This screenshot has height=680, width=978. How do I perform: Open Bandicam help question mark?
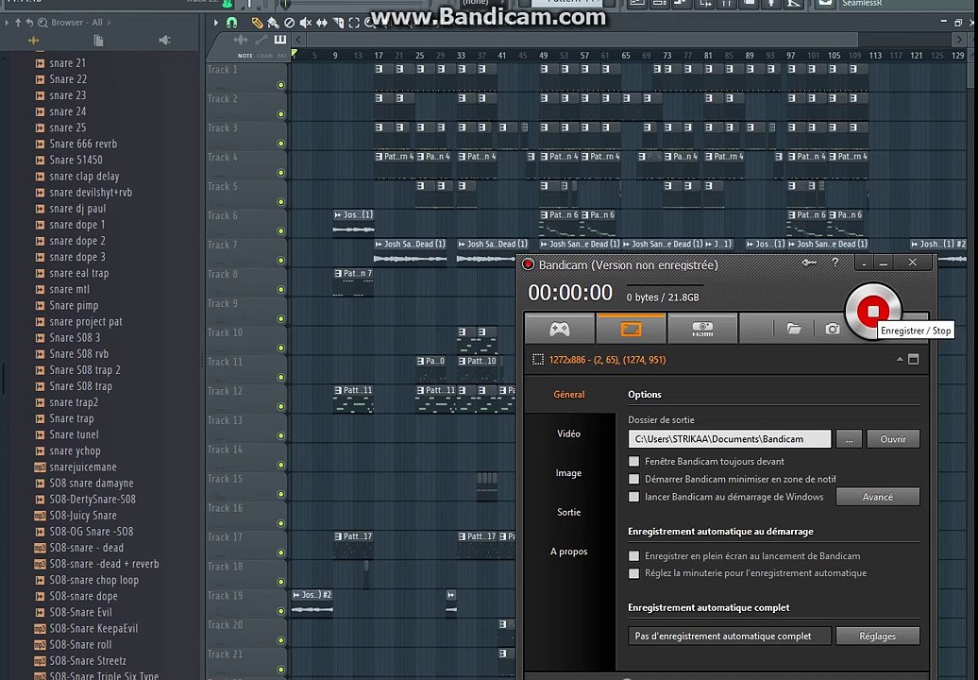[835, 263]
